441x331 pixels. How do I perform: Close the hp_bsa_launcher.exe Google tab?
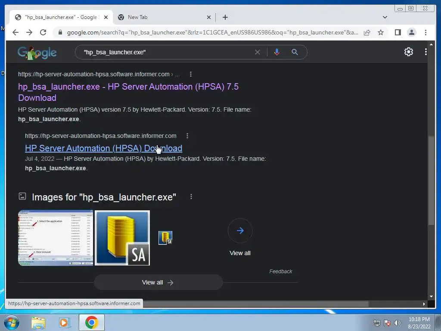(106, 17)
